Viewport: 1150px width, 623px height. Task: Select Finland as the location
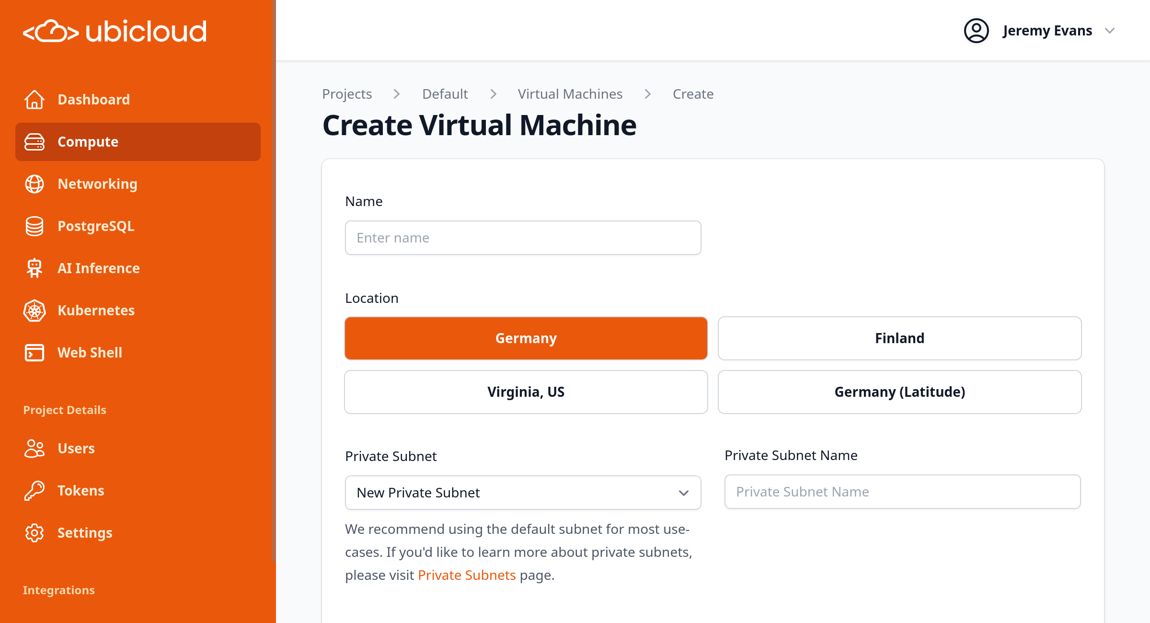point(899,338)
